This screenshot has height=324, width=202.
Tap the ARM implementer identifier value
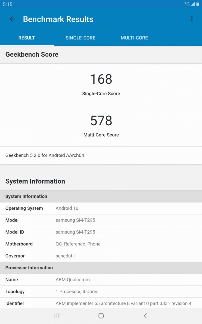coord(123,303)
